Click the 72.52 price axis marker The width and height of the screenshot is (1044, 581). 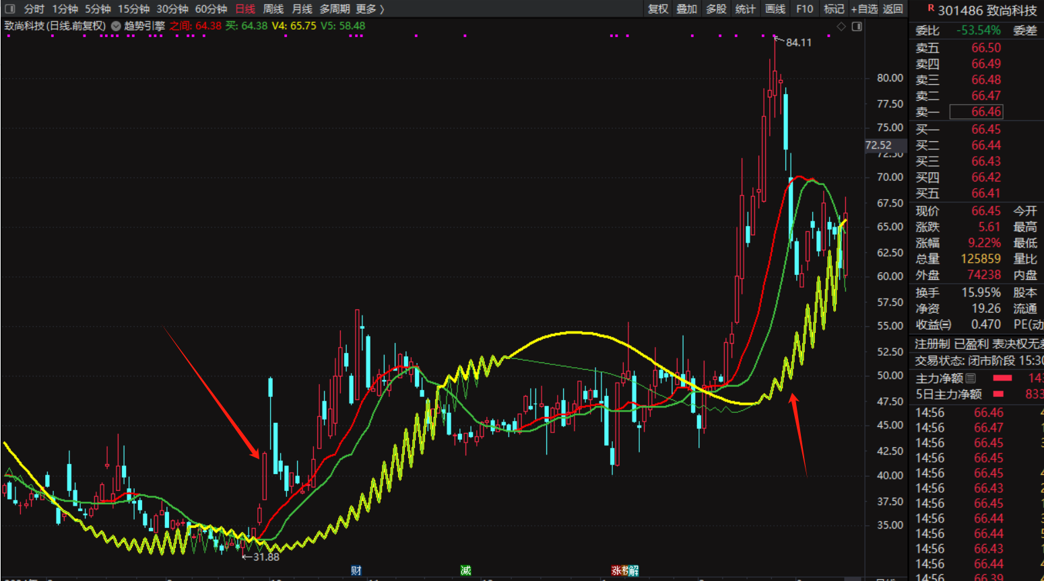coord(879,145)
